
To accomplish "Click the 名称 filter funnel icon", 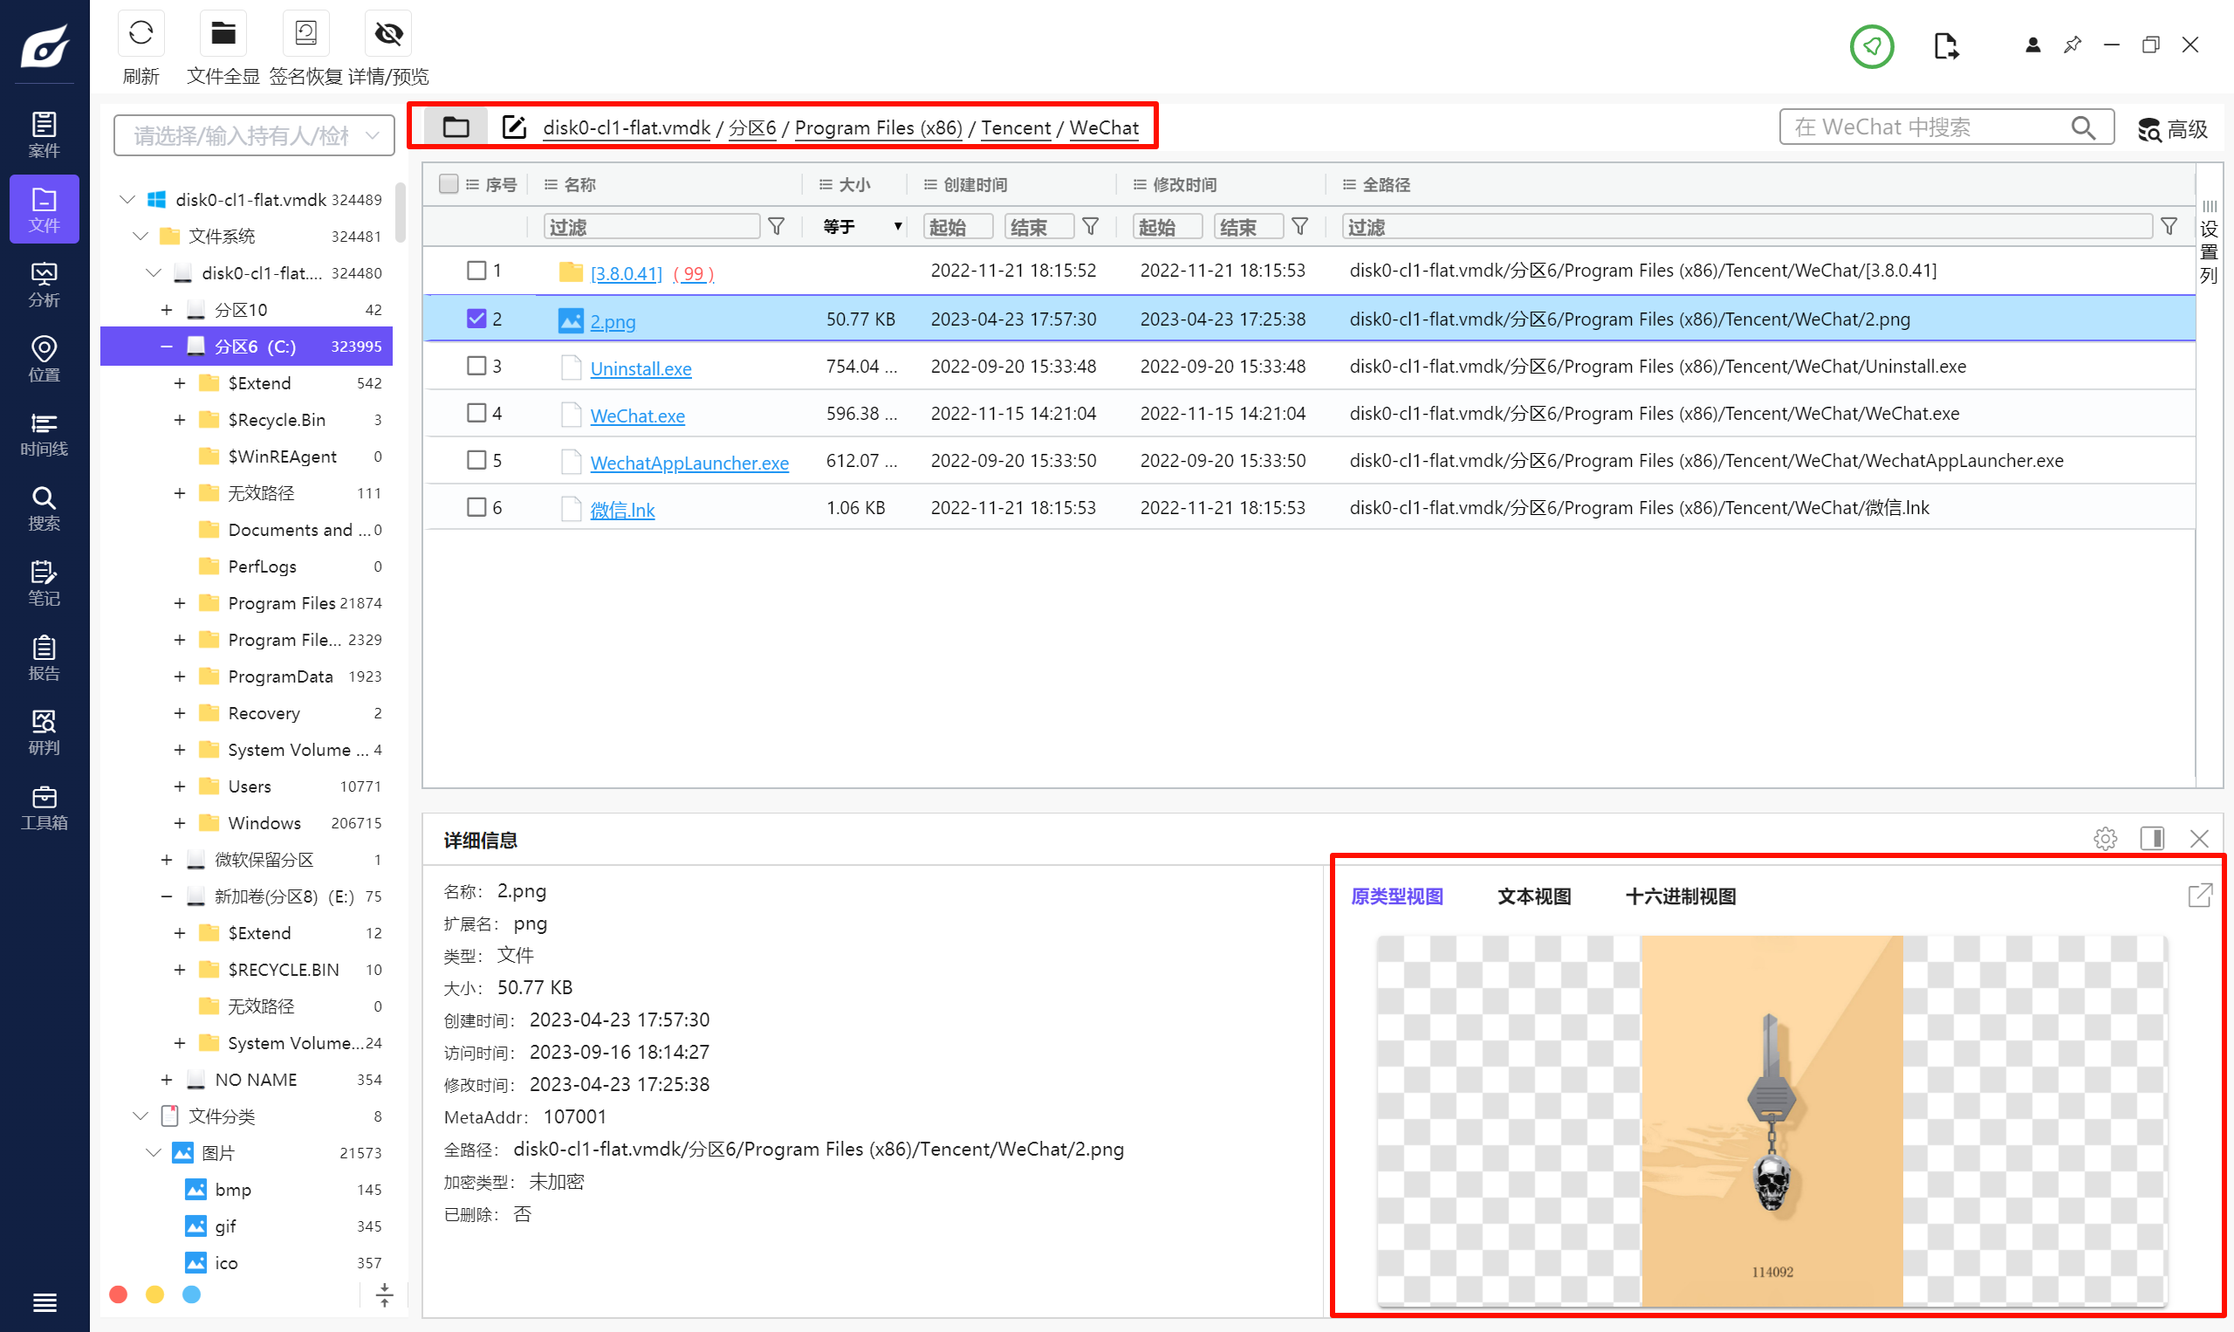I will pyautogui.click(x=777, y=226).
